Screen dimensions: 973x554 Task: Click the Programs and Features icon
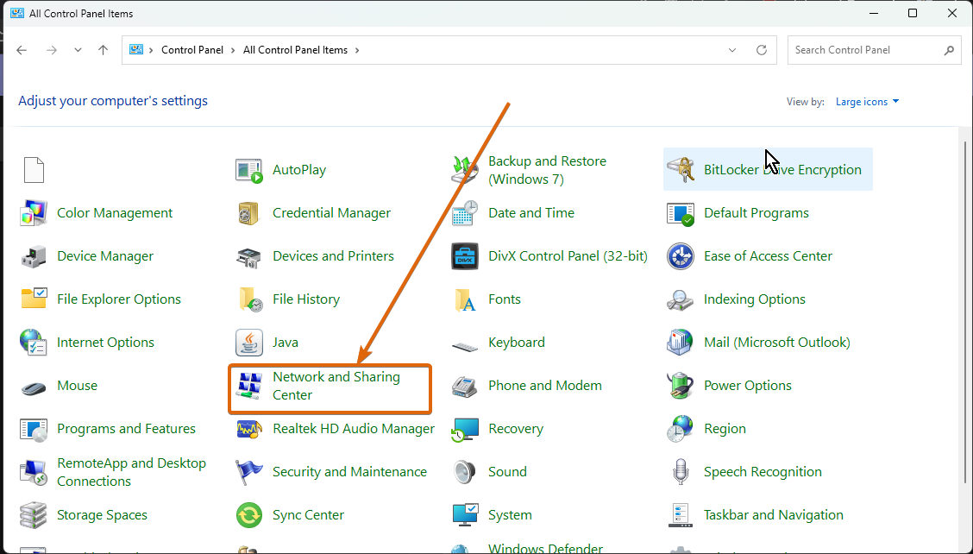(x=34, y=429)
